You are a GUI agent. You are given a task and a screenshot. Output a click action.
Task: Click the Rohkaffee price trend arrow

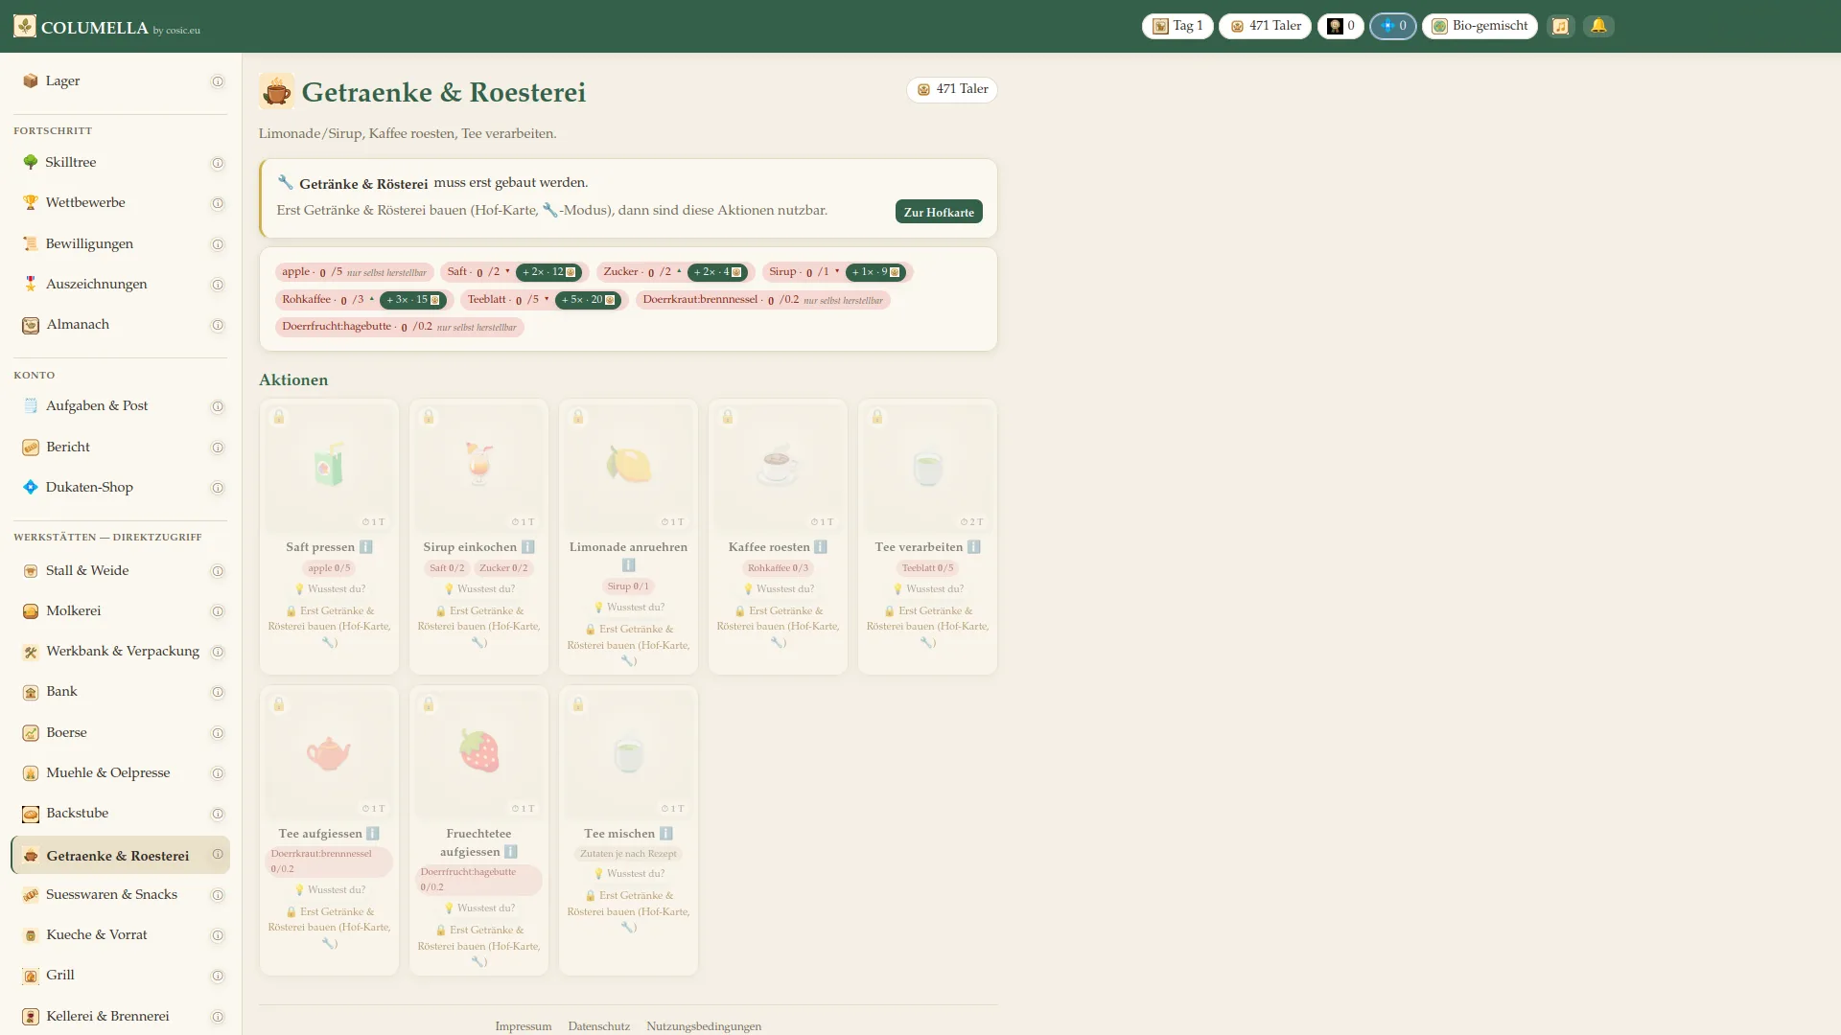(x=372, y=299)
